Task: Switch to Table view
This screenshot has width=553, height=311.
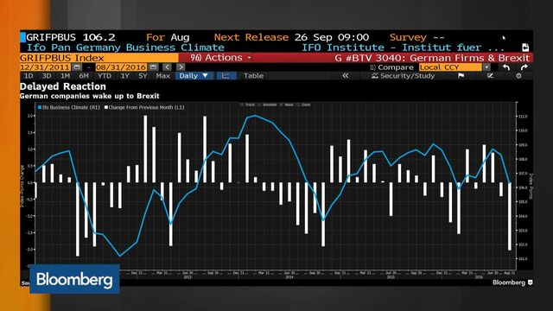Action: pyautogui.click(x=253, y=76)
